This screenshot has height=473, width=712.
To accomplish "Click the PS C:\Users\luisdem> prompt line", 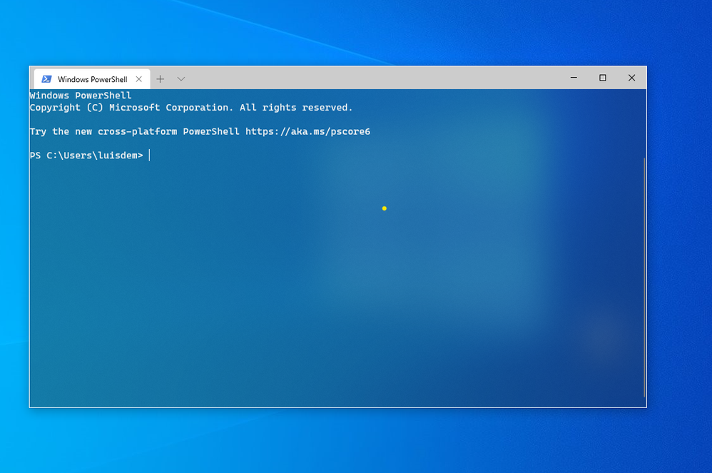I will (86, 156).
